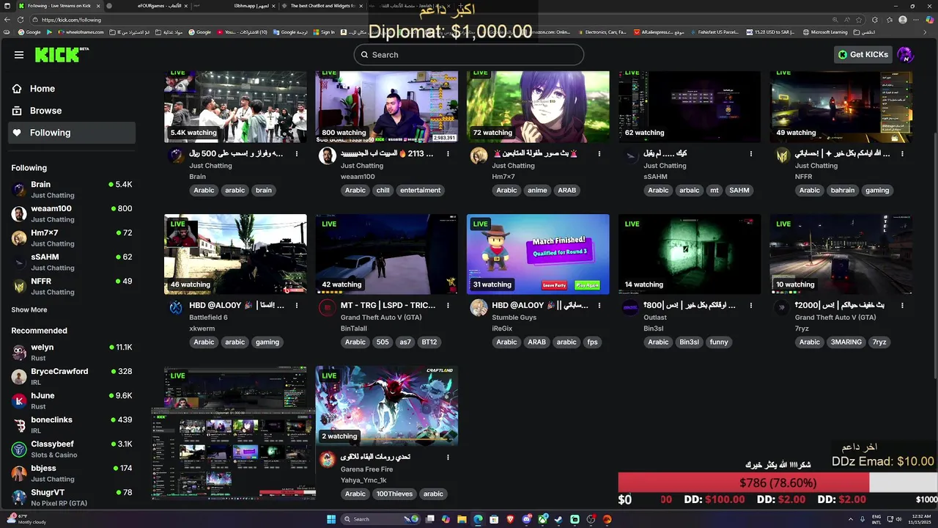Image resolution: width=938 pixels, height=528 pixels.
Task: Click the Stumble Guys category link
Action: (x=514, y=318)
